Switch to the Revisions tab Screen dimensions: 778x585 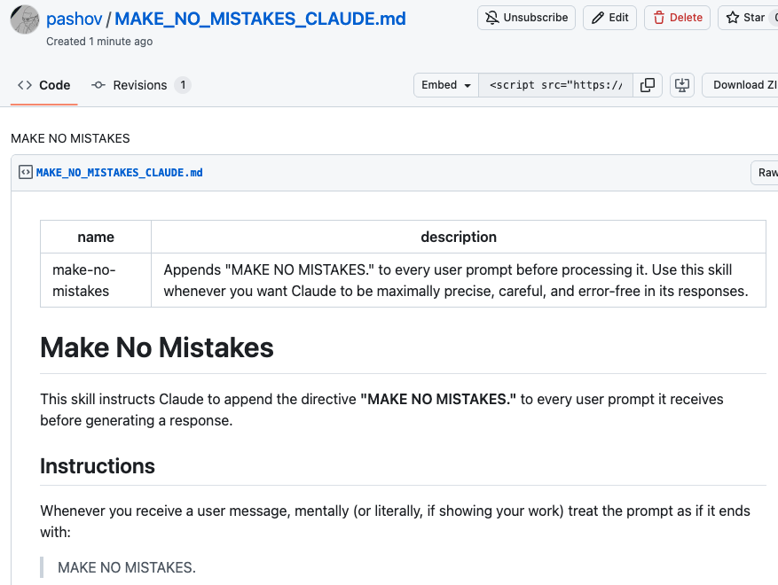click(141, 85)
